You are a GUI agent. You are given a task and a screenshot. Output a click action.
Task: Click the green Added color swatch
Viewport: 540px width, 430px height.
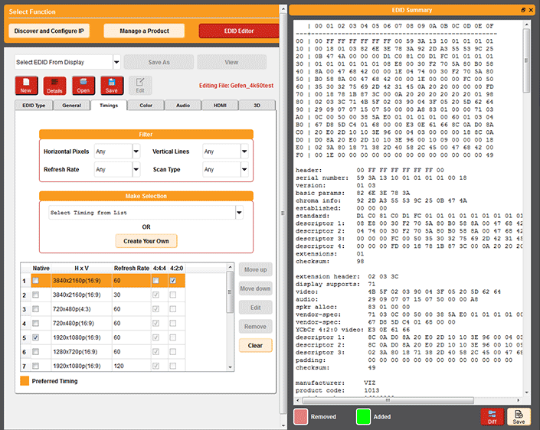(364, 416)
